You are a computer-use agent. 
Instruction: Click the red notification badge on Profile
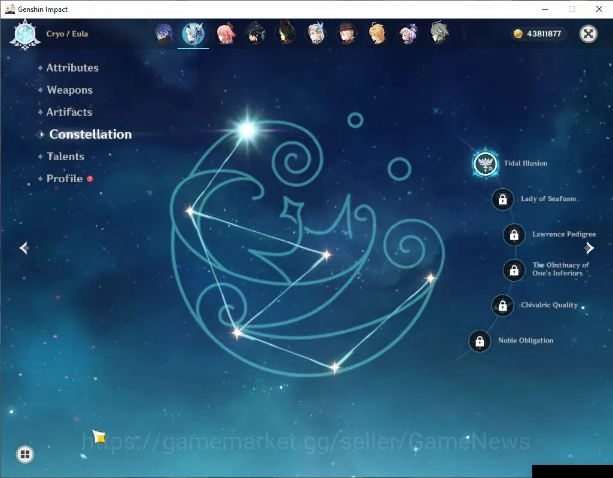tap(90, 179)
